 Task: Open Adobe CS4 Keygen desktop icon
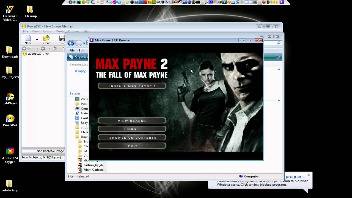click(10, 156)
